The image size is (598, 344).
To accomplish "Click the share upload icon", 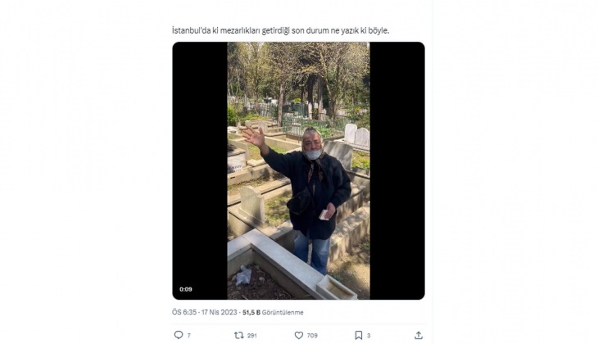I will pyautogui.click(x=419, y=335).
